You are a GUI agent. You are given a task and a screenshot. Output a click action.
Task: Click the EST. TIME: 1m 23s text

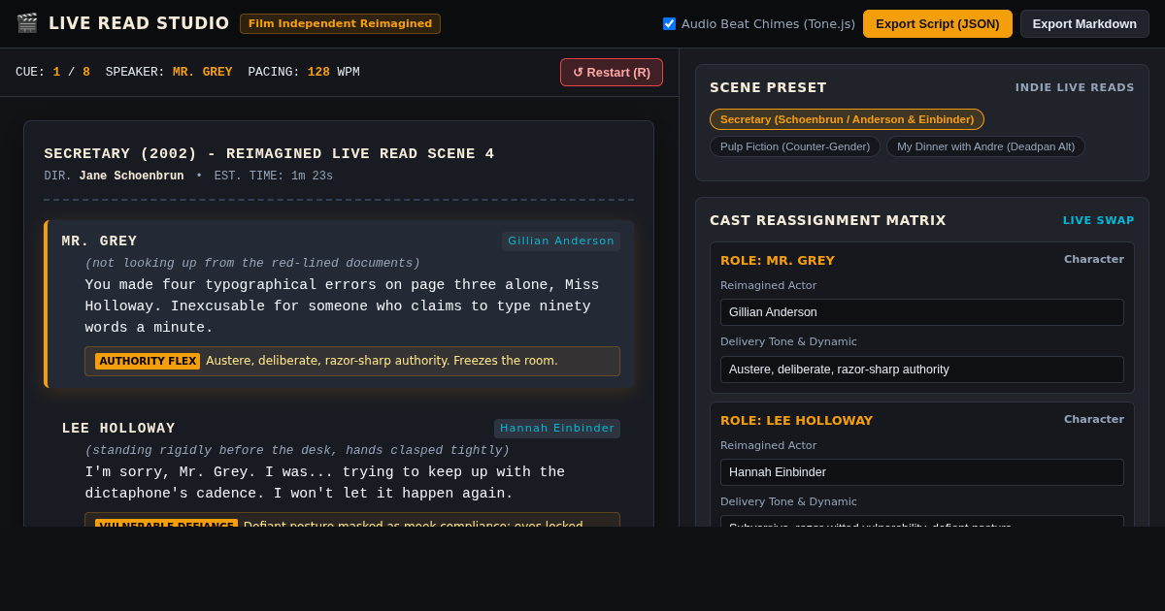click(x=274, y=177)
